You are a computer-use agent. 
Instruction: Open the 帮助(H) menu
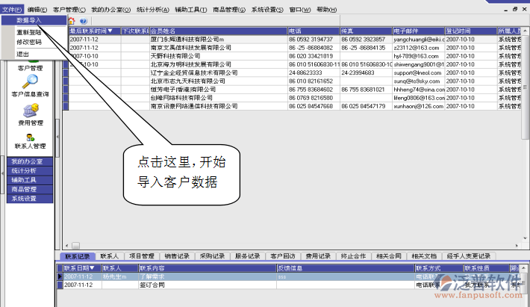click(x=326, y=10)
